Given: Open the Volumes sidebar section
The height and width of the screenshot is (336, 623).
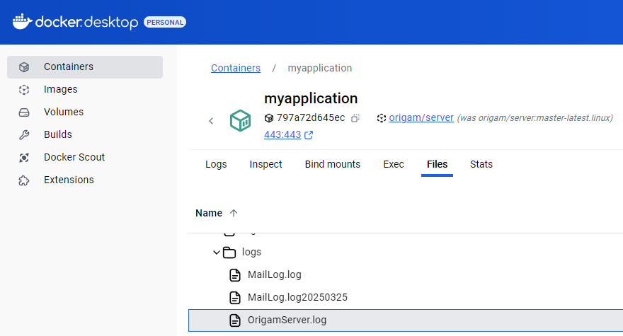Looking at the screenshot, I should (x=85, y=112).
